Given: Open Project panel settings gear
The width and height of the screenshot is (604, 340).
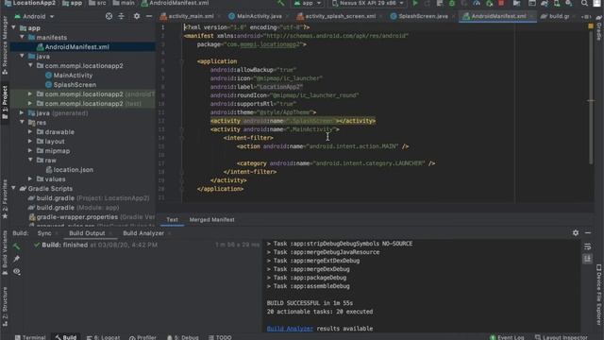Looking at the screenshot, I should 137,16.
